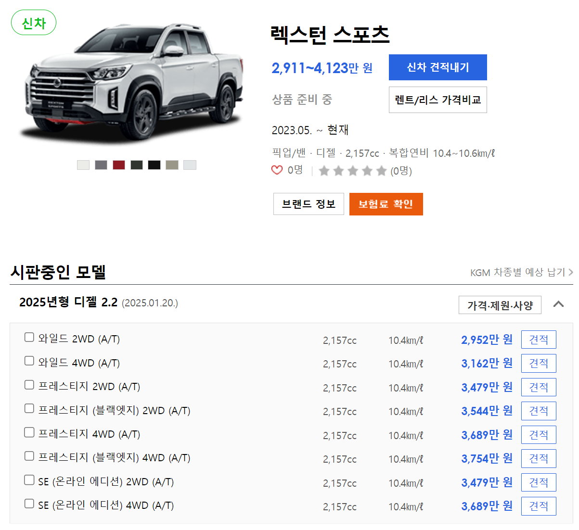Open 브랜드 정보
The image size is (579, 530).
click(x=309, y=204)
